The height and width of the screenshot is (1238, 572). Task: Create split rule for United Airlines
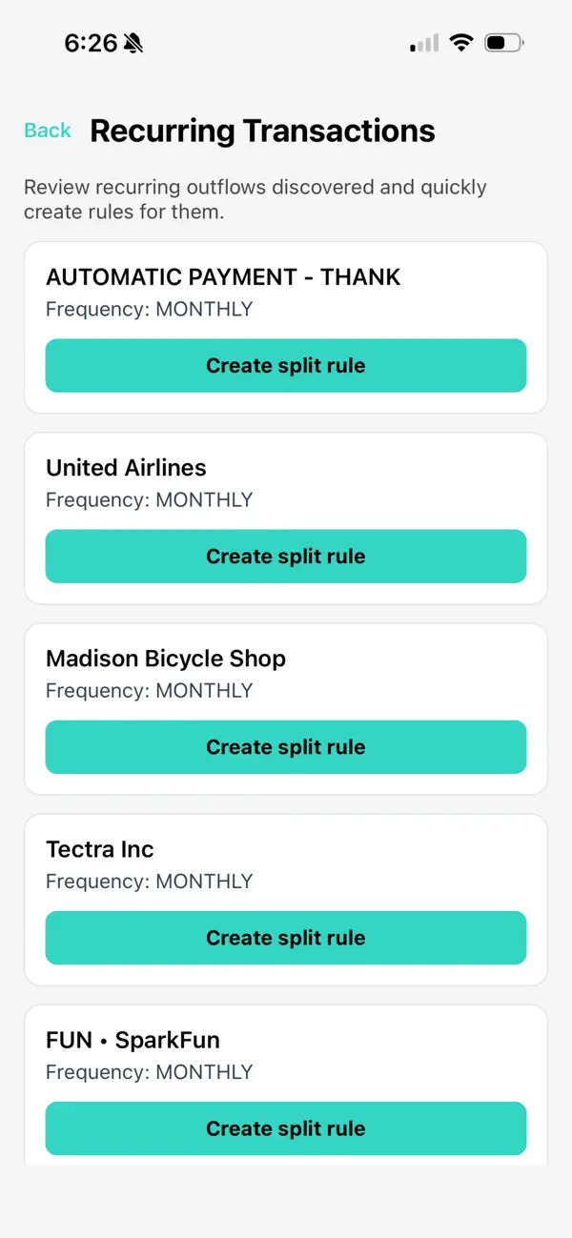[x=286, y=556]
